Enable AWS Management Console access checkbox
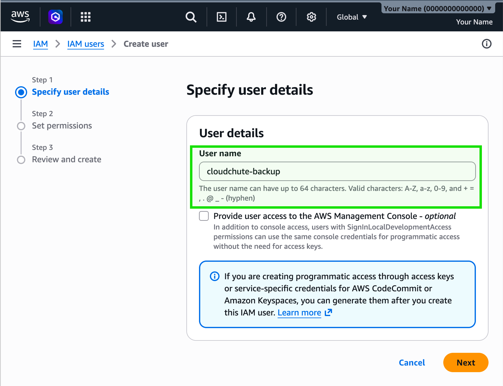The width and height of the screenshot is (503, 386). pyautogui.click(x=204, y=216)
